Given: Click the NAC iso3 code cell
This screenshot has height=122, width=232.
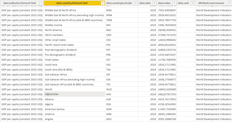Looking at the screenshot, I should (122, 30).
